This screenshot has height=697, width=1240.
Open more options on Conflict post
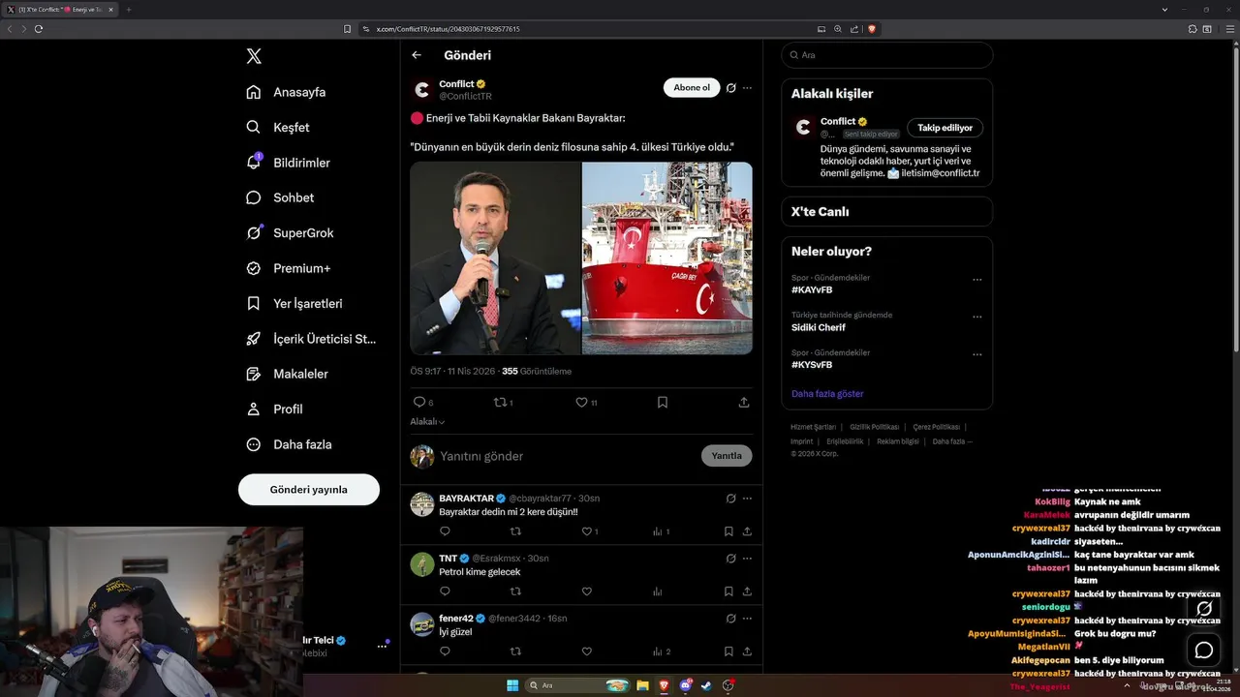[747, 88]
